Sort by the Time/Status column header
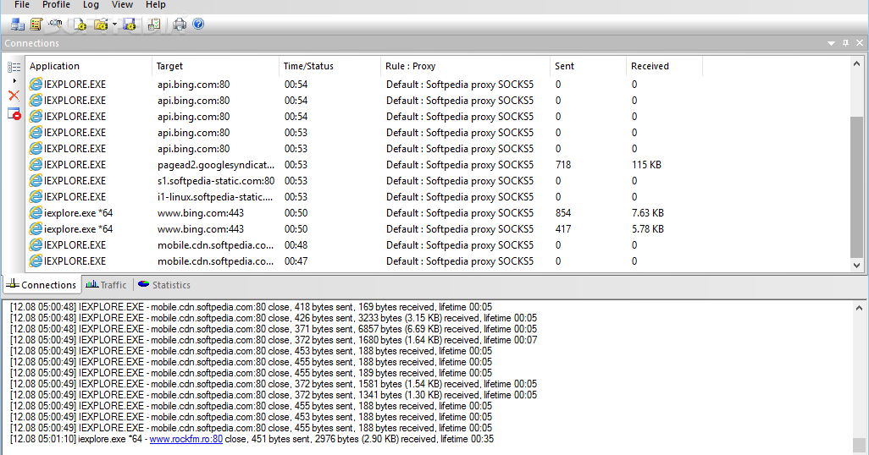Image resolution: width=869 pixels, height=455 pixels. (330, 66)
